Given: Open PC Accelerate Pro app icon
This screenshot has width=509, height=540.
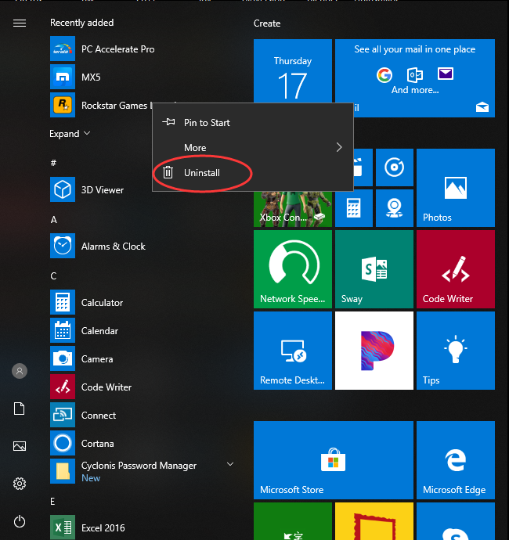Looking at the screenshot, I should click(63, 49).
